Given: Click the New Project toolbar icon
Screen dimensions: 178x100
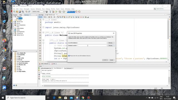Looking at the screenshot, I should [x=17, y=12].
